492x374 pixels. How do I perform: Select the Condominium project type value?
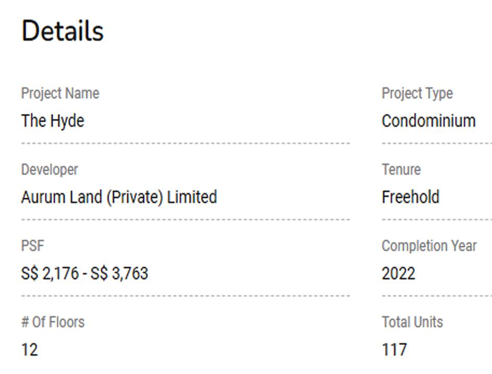[x=428, y=121]
